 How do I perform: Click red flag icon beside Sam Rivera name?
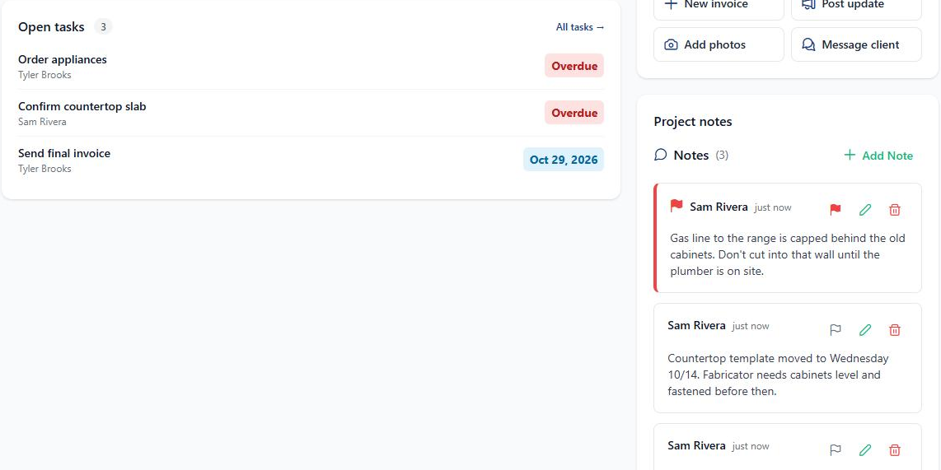676,207
